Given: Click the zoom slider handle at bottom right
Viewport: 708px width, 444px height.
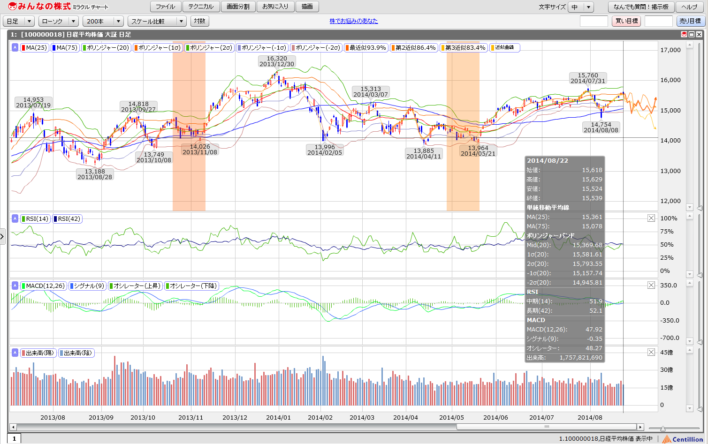Looking at the screenshot, I should [662, 428].
